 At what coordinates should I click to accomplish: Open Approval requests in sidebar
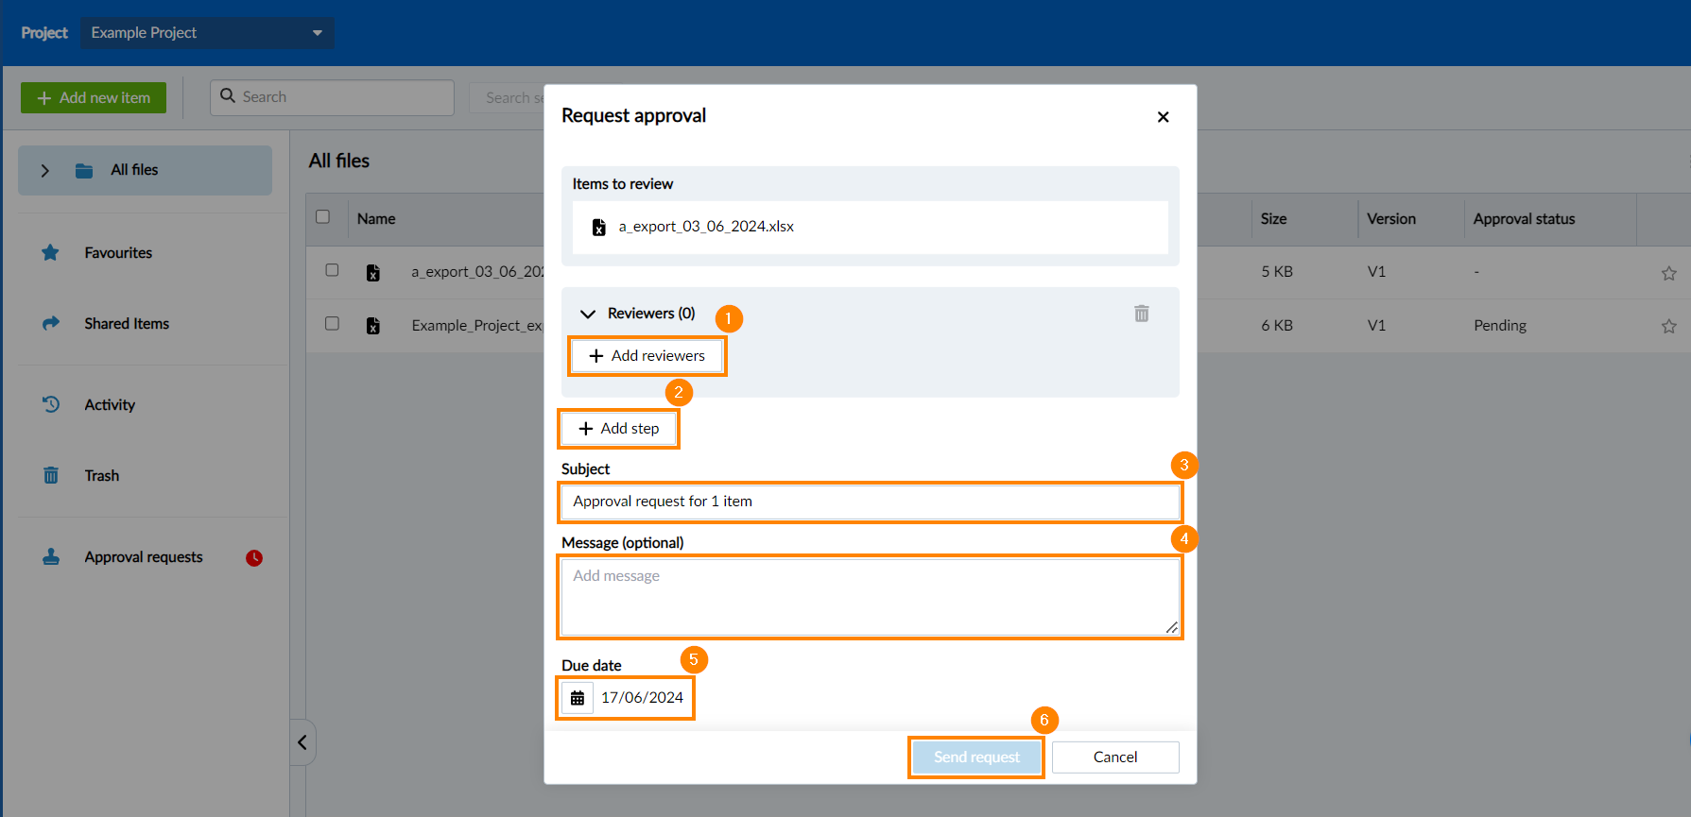[144, 556]
